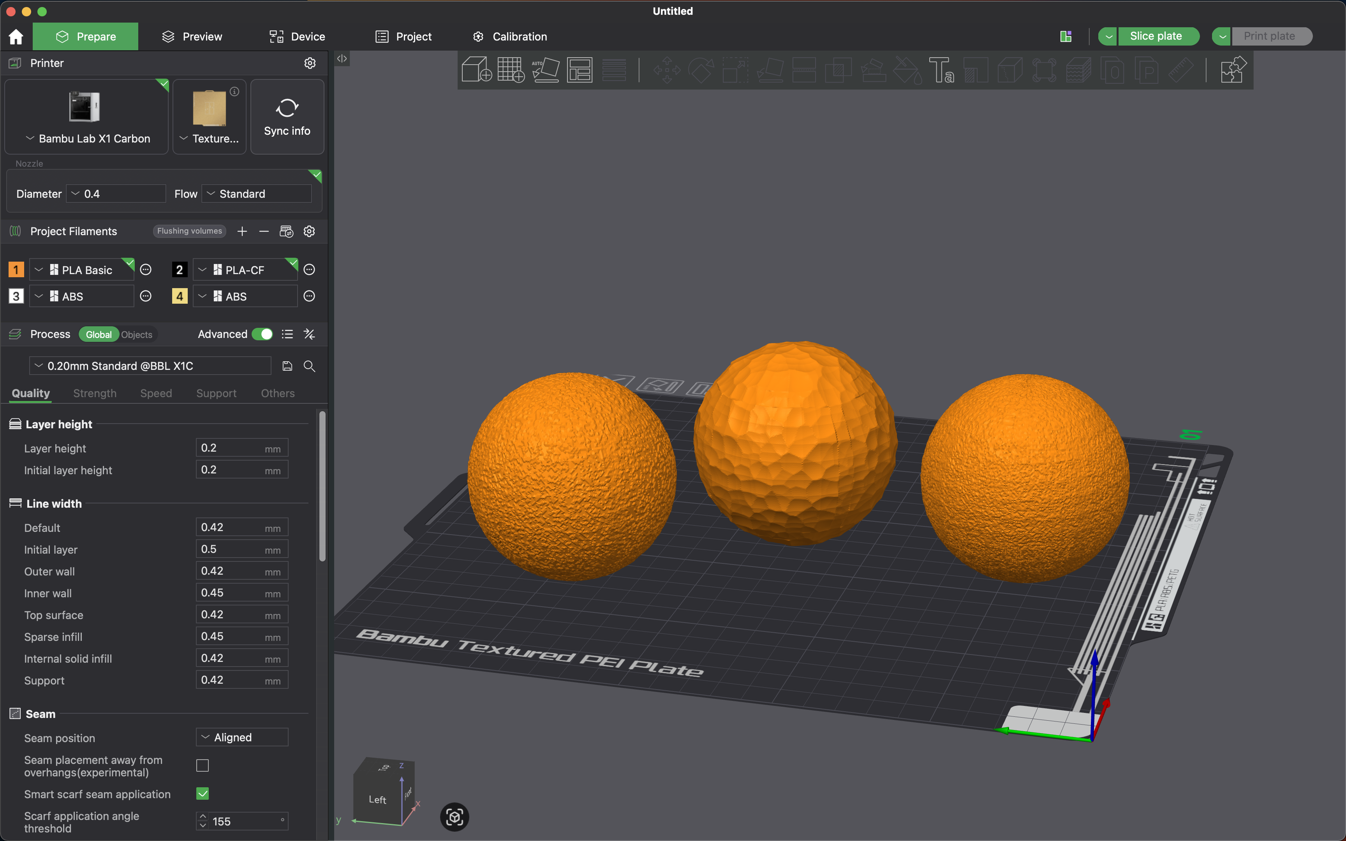Click the orange filament 1 color swatch
This screenshot has width=1346, height=841.
pos(16,270)
